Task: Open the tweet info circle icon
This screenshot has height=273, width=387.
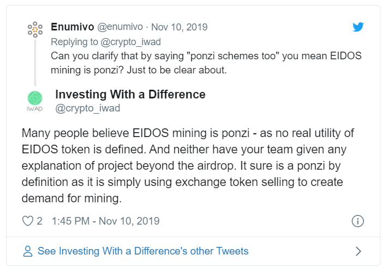Action: point(358,221)
